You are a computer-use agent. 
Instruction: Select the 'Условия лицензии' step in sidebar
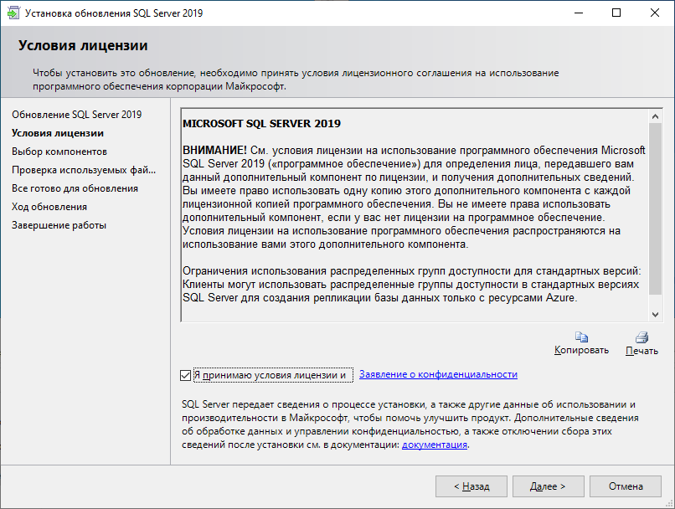point(58,133)
